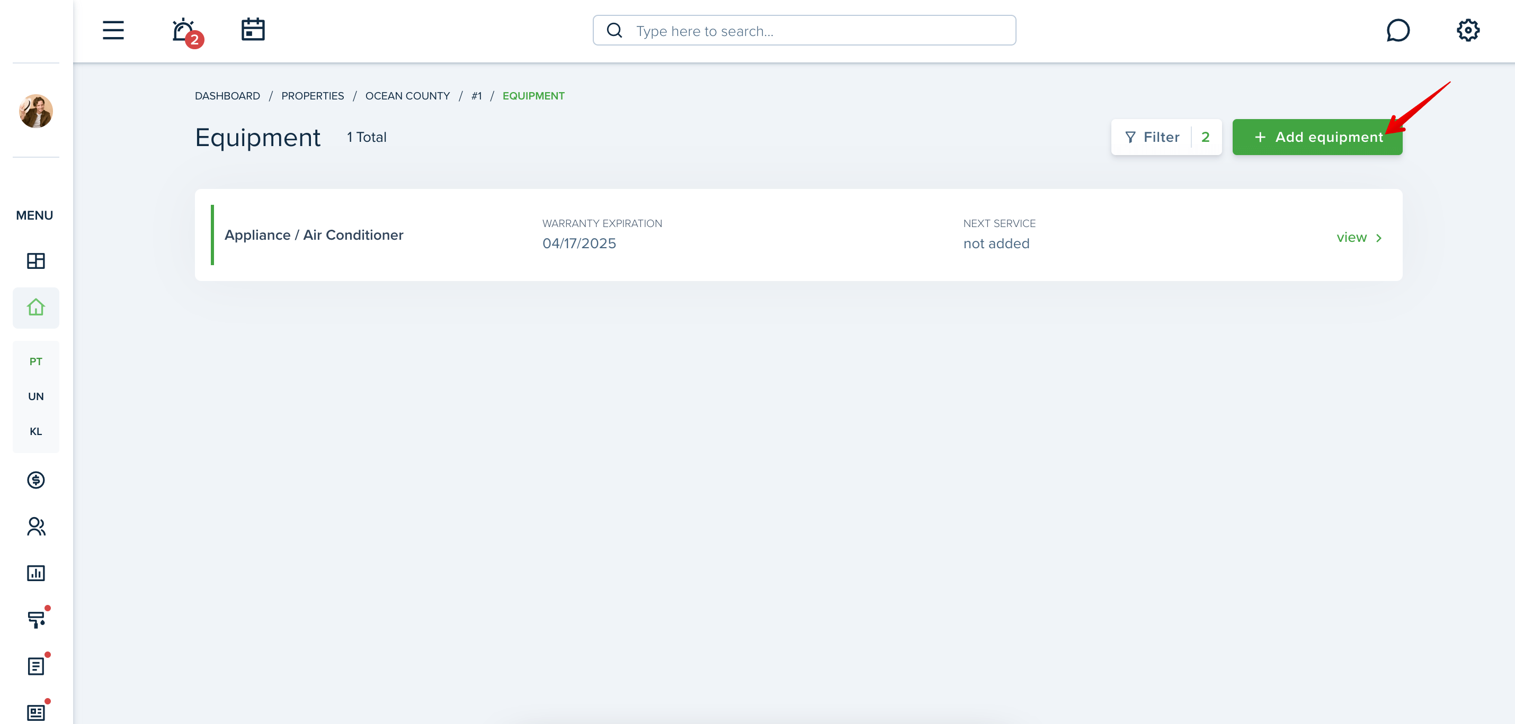
Task: Open the people contacts icon in sidebar
Action: [36, 527]
